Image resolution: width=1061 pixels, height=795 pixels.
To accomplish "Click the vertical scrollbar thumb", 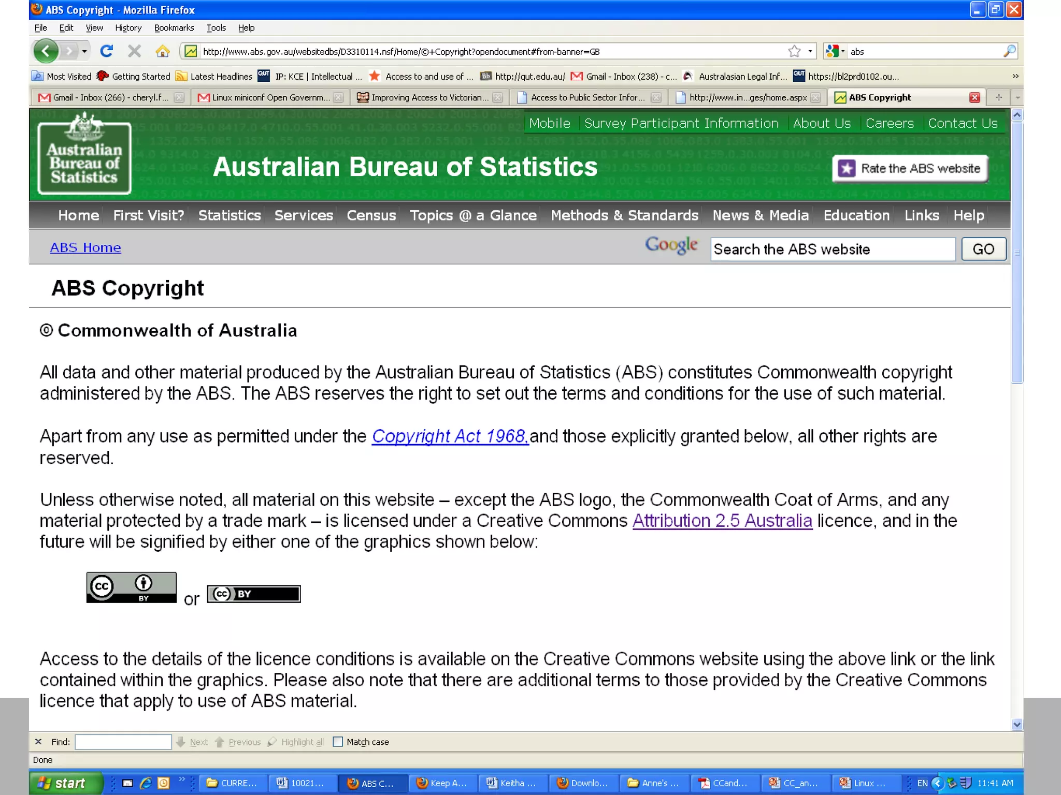I will [1017, 252].
